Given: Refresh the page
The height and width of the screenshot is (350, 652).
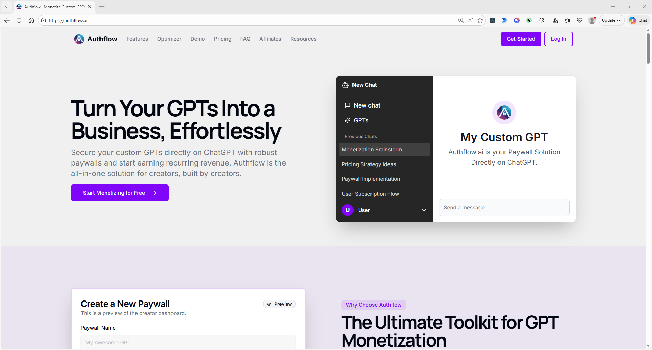Looking at the screenshot, I should (x=19, y=20).
